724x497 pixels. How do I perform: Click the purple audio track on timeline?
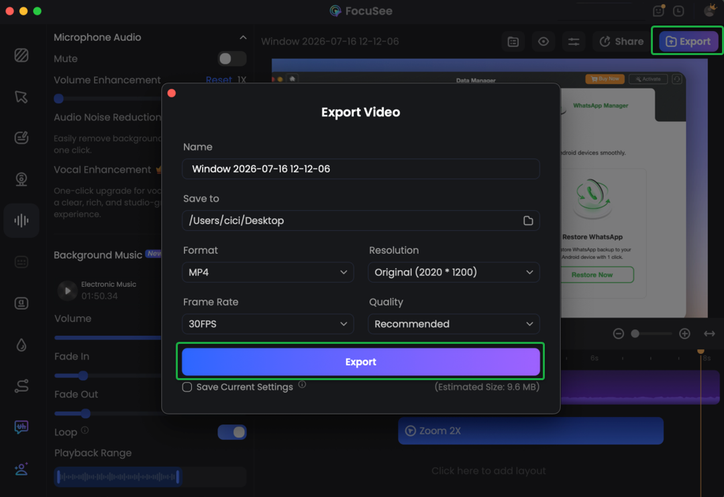pos(640,388)
